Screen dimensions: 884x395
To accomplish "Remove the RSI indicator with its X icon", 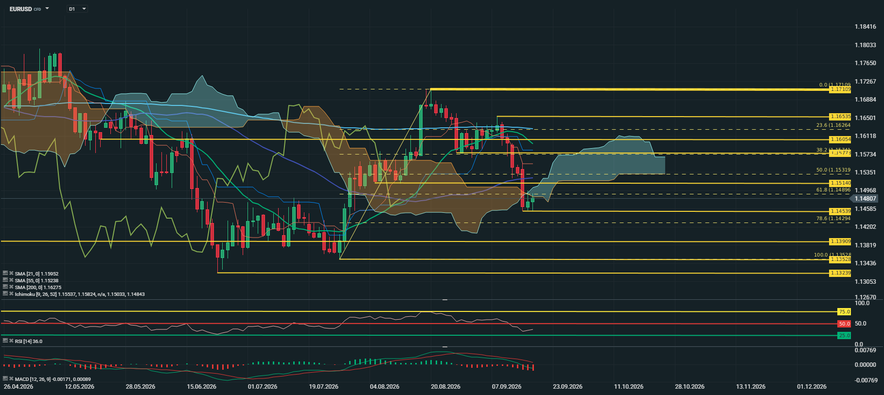I will [11, 341].
